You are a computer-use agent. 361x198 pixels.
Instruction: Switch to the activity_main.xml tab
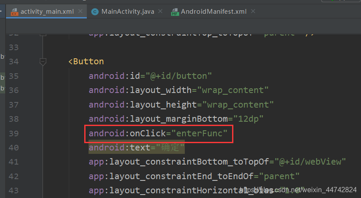(47, 12)
